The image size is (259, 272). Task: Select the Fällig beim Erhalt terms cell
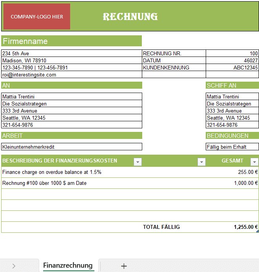232,147
